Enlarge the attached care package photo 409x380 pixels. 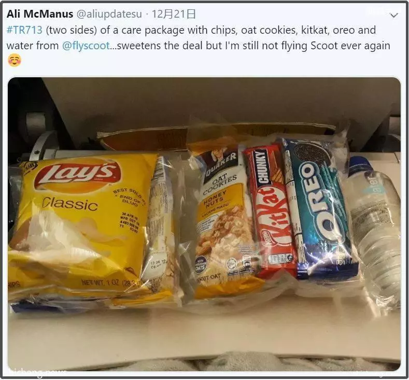pos(204,224)
